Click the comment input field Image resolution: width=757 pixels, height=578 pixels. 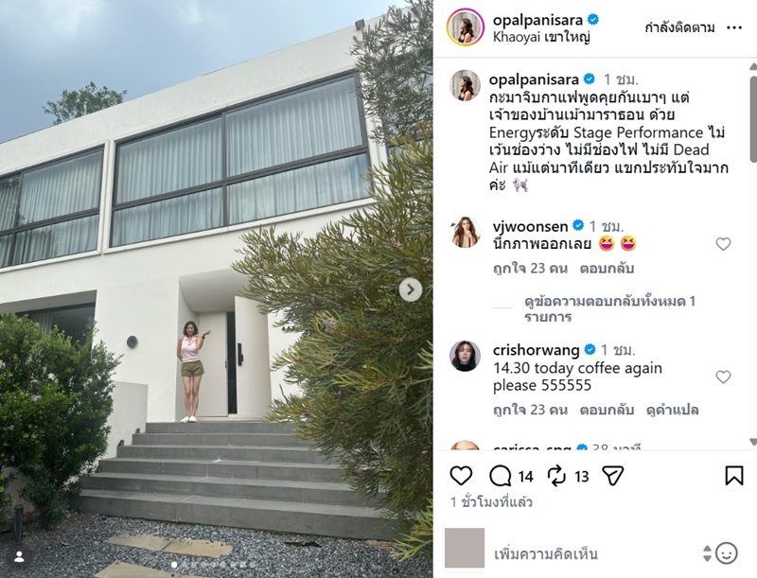594,553
